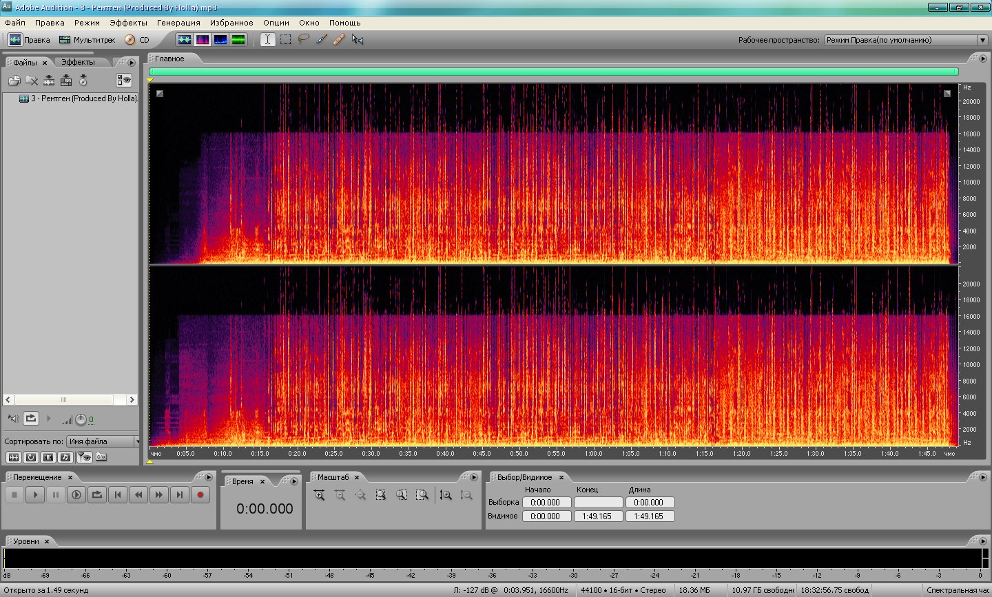Switch to CD view
This screenshot has width=992, height=597.
tap(136, 40)
